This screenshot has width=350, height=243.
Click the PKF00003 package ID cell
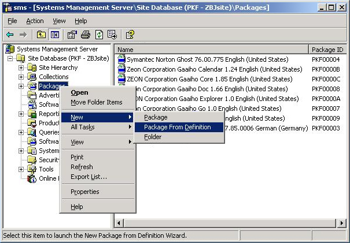point(326,128)
